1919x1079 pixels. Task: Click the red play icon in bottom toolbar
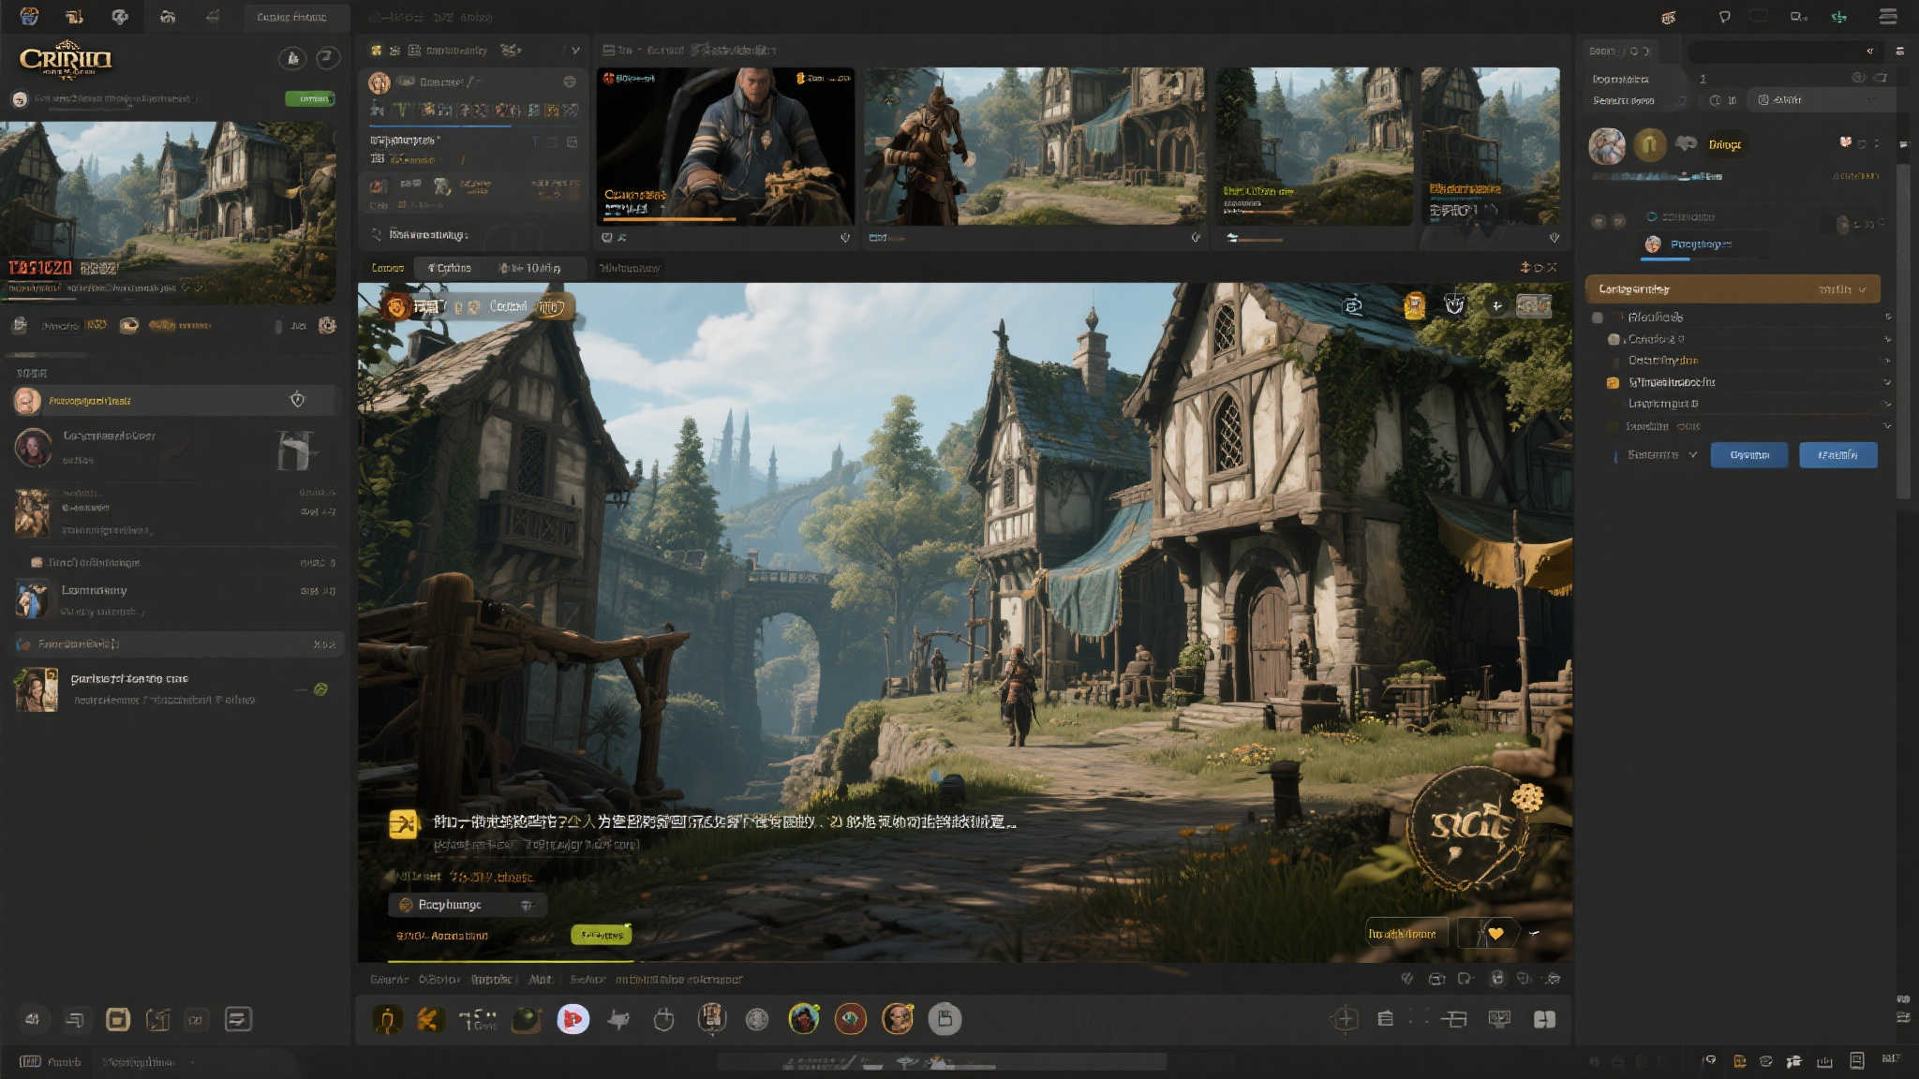tap(573, 1019)
